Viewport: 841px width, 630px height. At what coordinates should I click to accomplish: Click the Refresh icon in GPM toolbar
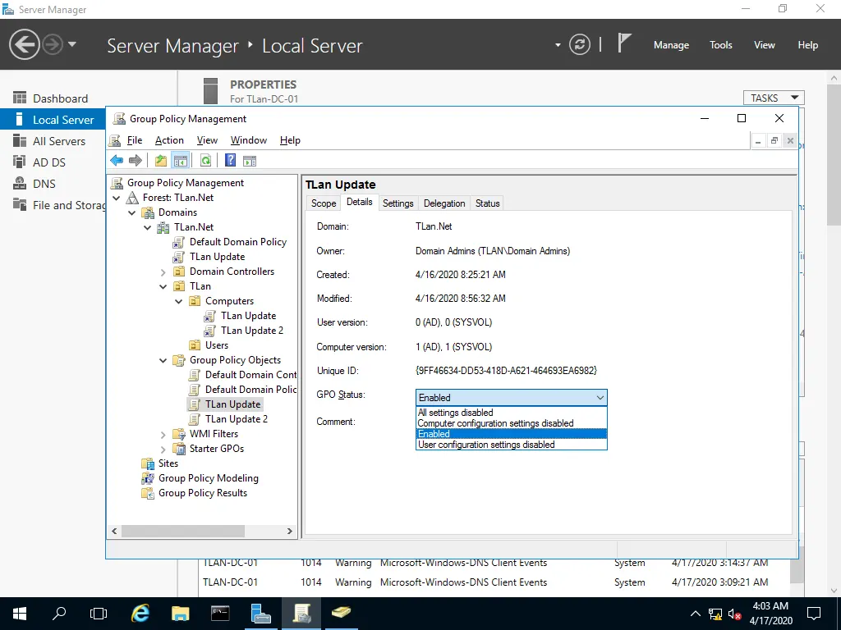pos(205,160)
